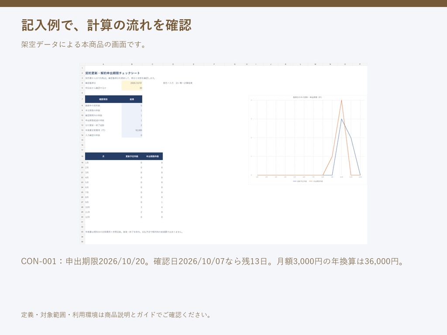Click the 確認項目 table header
Image resolution: width=447 pixels, height=335 pixels.
coord(103,99)
